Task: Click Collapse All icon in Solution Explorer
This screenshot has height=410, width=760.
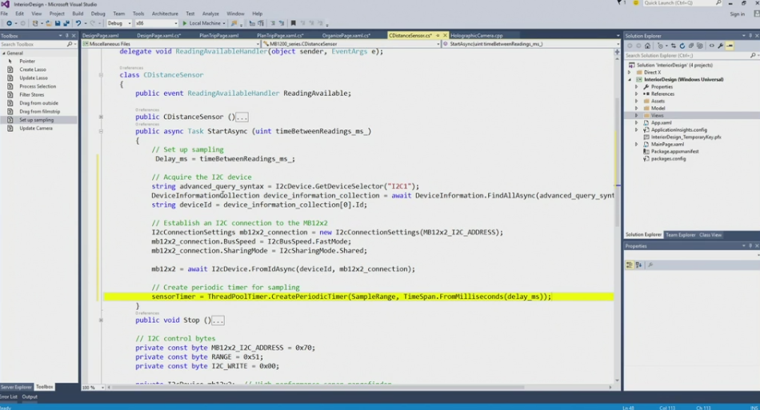Action: (690, 46)
